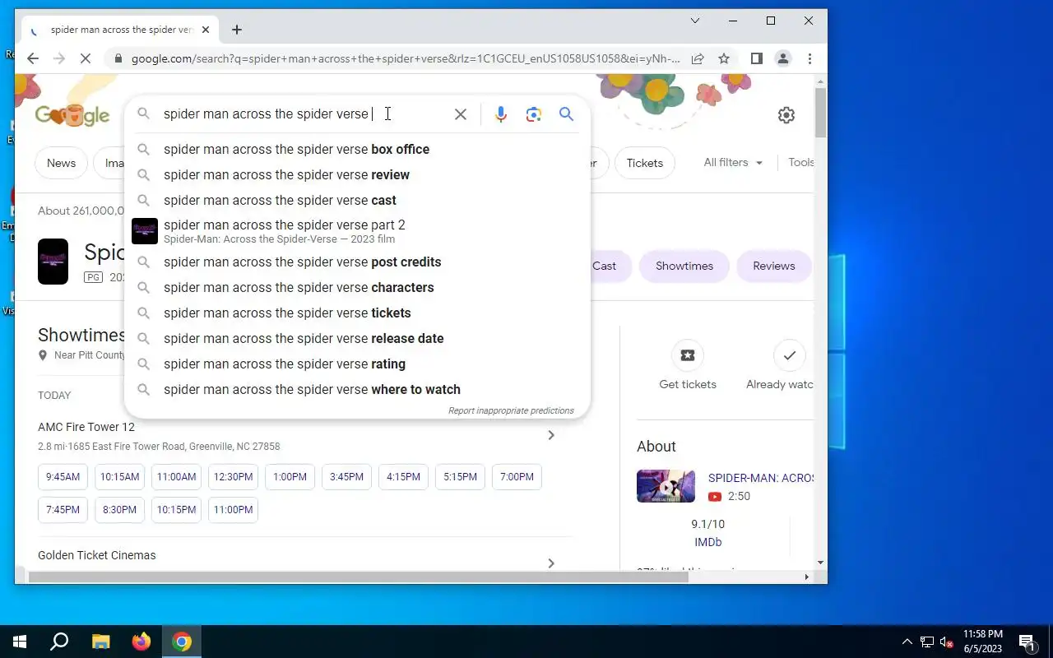This screenshot has height=658, width=1053.
Task: Clear the search box with the X
Action: (x=461, y=114)
